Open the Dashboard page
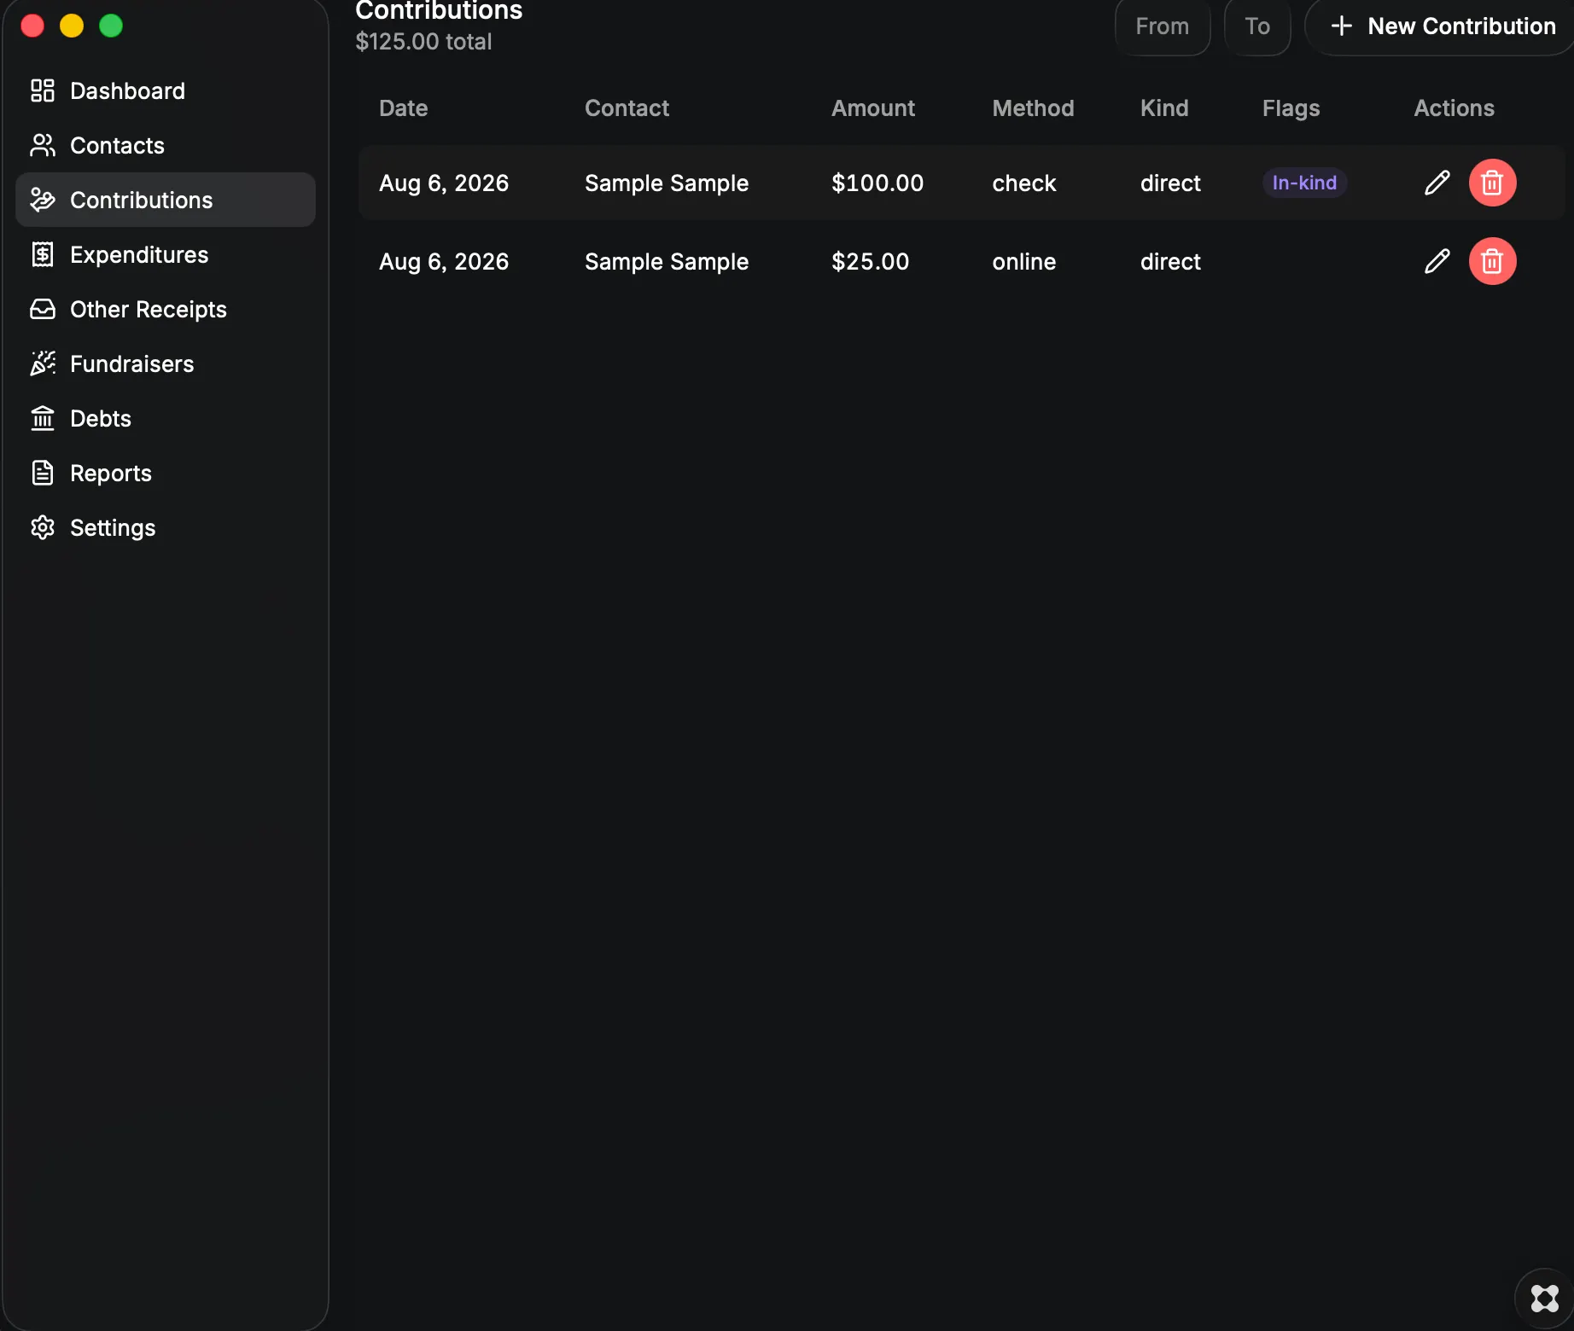This screenshot has width=1574, height=1331. 166,90
